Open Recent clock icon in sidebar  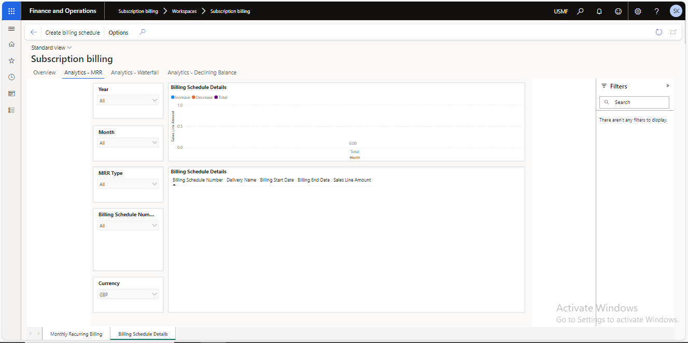point(11,77)
